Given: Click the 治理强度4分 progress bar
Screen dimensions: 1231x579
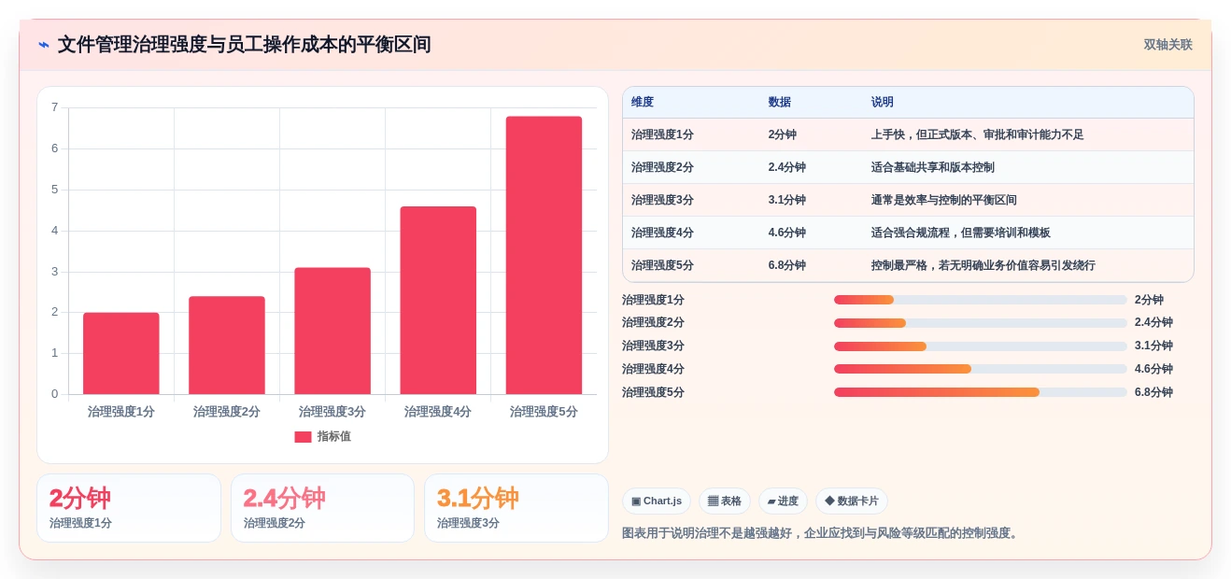Looking at the screenshot, I should (x=981, y=369).
